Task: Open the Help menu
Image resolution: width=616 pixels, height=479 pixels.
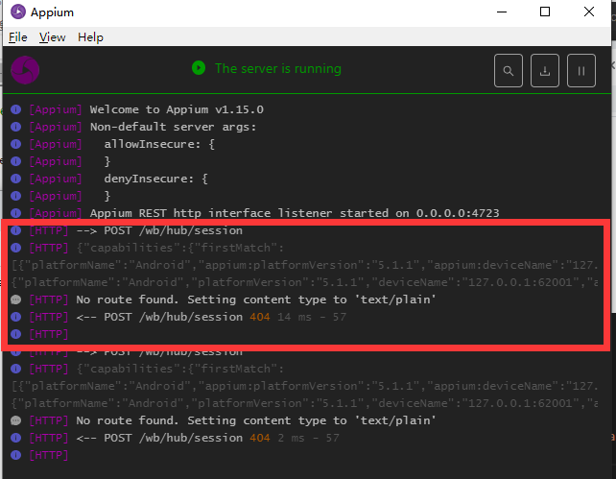Action: [x=90, y=37]
